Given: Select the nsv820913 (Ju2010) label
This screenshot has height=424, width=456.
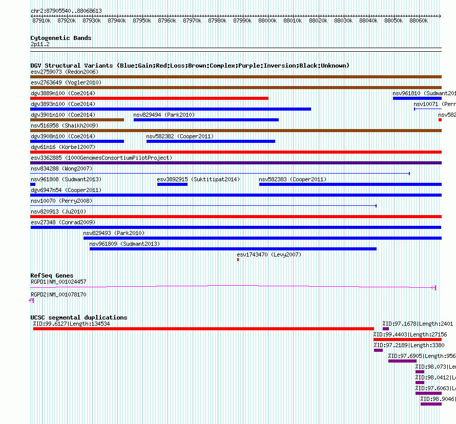Looking at the screenshot, I should point(58,211).
